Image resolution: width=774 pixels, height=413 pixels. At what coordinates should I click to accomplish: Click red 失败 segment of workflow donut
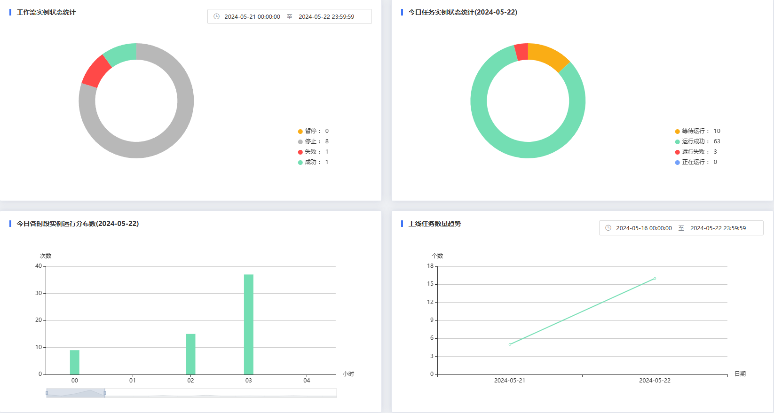(x=96, y=72)
